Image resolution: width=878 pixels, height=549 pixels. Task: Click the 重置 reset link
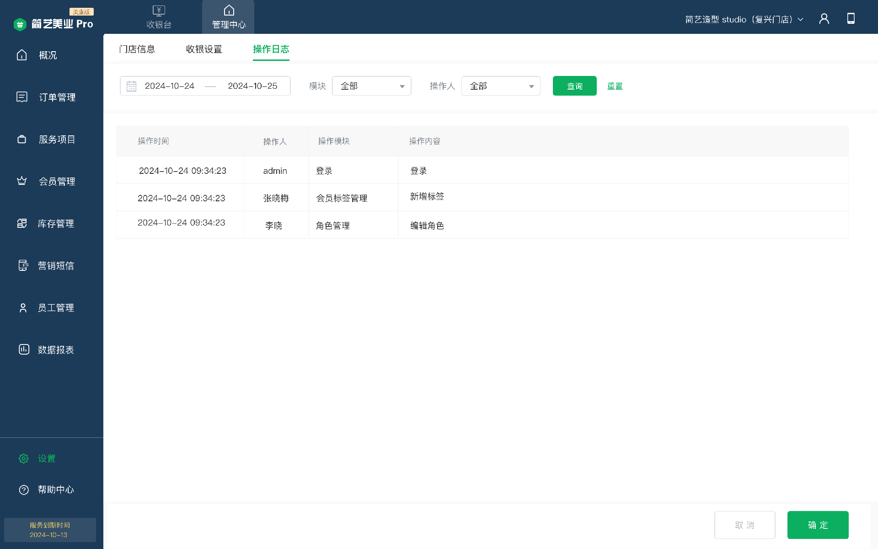coord(615,86)
